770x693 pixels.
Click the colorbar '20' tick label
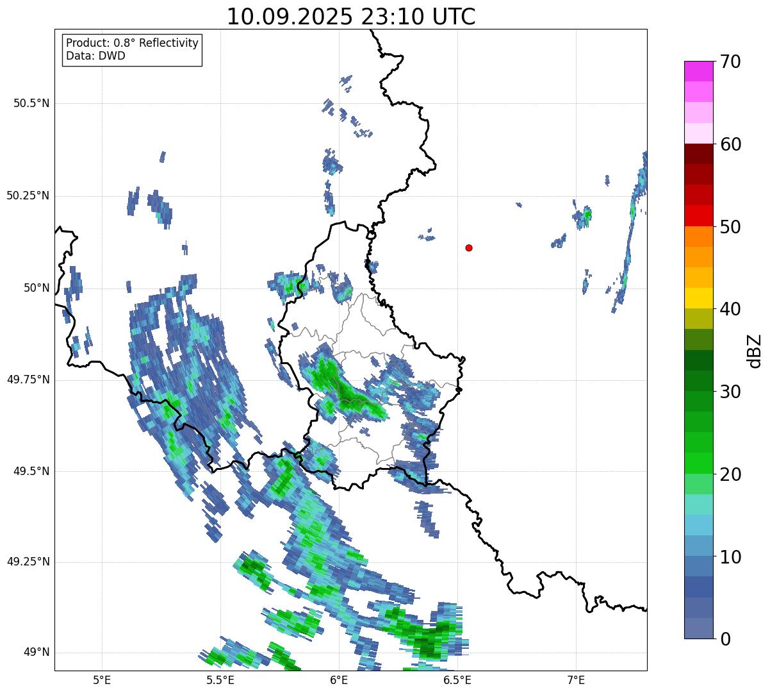pyautogui.click(x=730, y=474)
